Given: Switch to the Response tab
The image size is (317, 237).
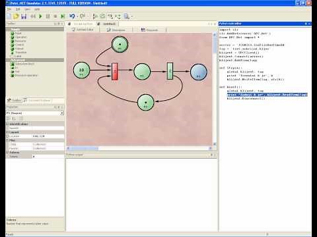Looking at the screenshot, I should click(150, 30).
